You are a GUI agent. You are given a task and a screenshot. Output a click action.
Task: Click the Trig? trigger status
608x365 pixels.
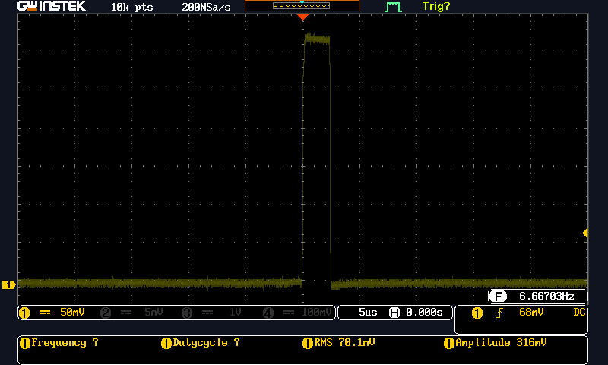pos(436,6)
